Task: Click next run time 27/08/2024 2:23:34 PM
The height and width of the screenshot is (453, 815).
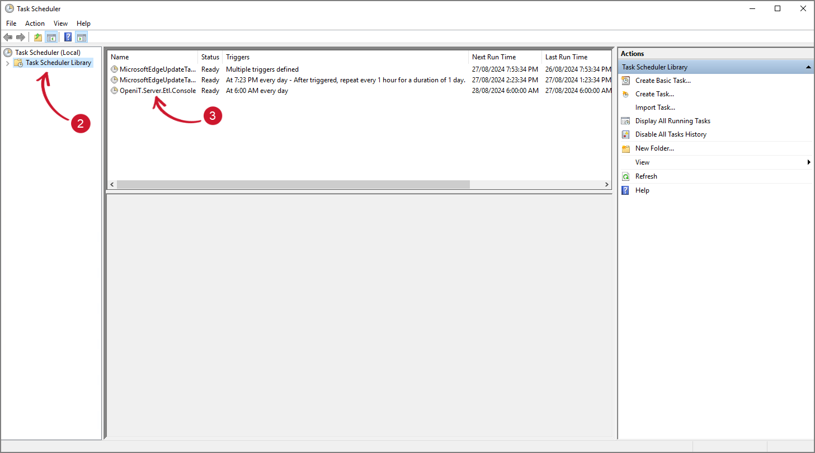Action: [x=505, y=80]
